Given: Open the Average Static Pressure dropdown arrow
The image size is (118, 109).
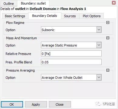Looking at the screenshot, I should coord(99,45).
